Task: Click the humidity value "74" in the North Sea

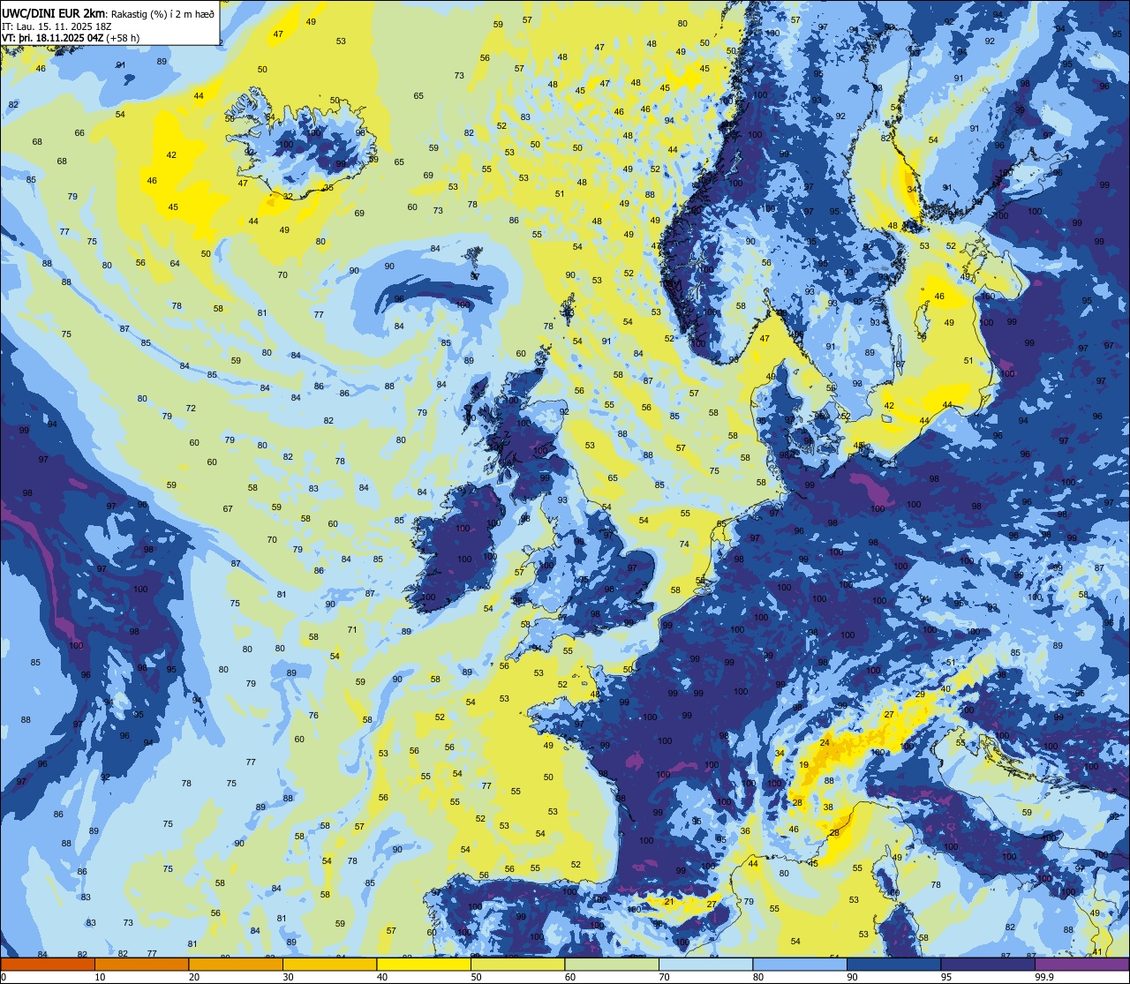Action: click(684, 545)
